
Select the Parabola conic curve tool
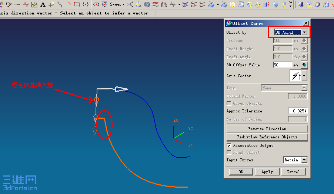tap(104, 4)
